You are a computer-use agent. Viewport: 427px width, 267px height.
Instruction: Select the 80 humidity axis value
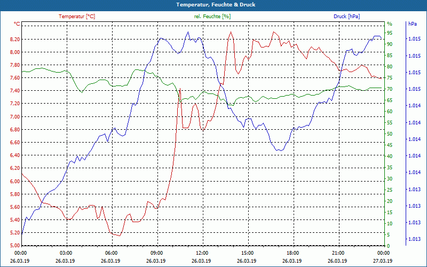click(390, 67)
